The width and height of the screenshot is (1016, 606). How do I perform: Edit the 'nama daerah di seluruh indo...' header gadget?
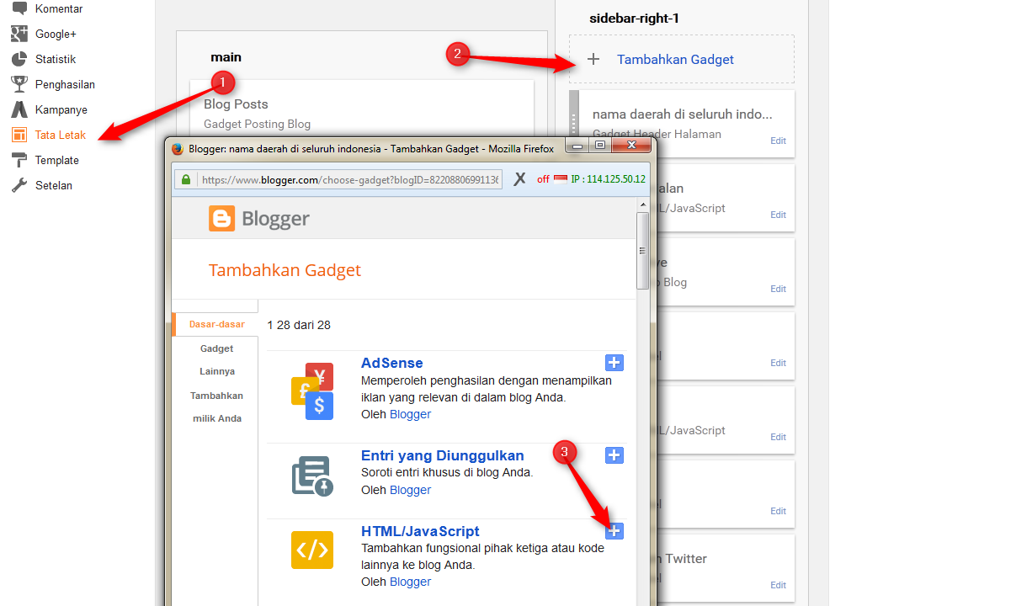pos(778,141)
